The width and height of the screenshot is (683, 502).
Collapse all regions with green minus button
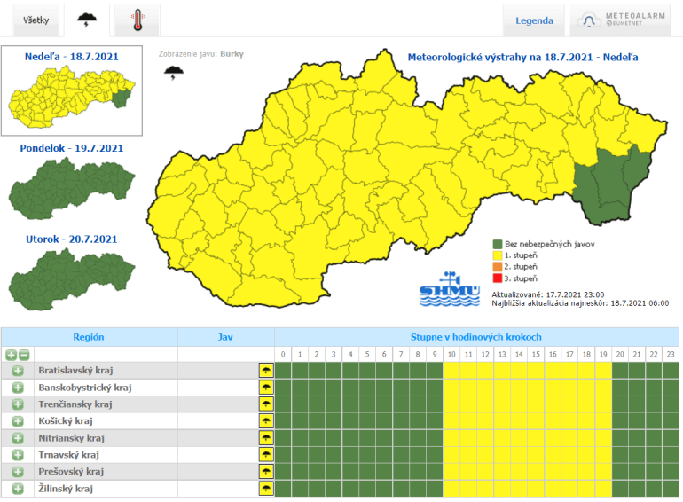pyautogui.click(x=24, y=355)
